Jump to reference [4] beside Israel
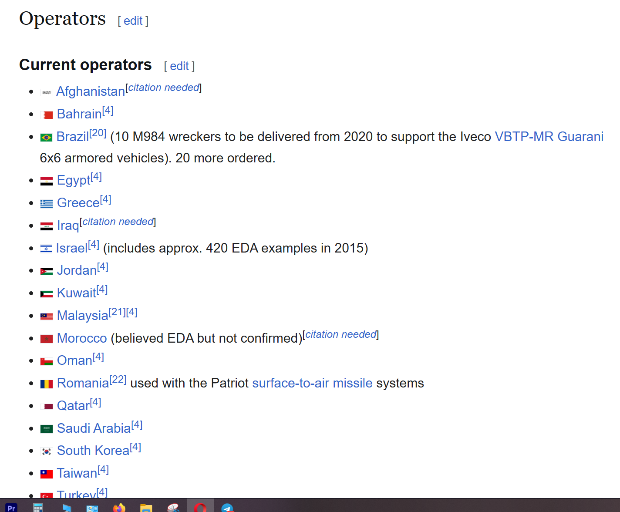This screenshot has width=620, height=512. click(94, 245)
